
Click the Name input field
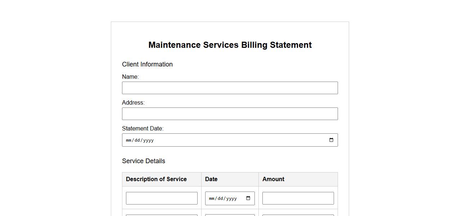tap(230, 88)
